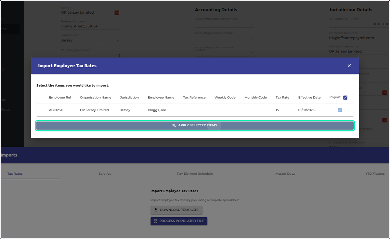Edit the Business Address field
The height and width of the screenshot is (239, 390).
[91, 26]
